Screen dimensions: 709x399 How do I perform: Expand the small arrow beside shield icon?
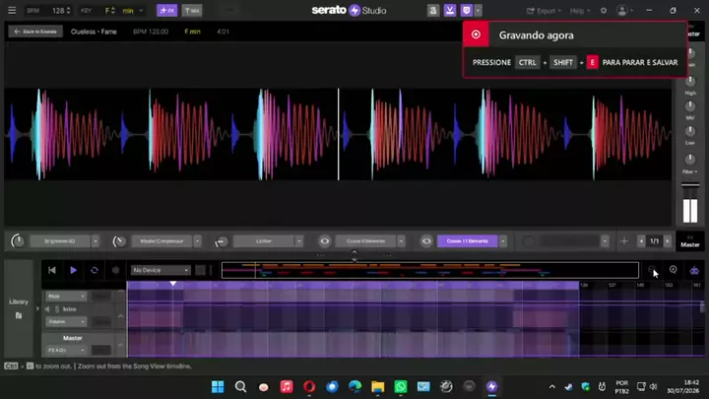478,11
